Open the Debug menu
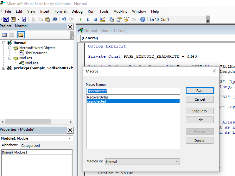 77,11
